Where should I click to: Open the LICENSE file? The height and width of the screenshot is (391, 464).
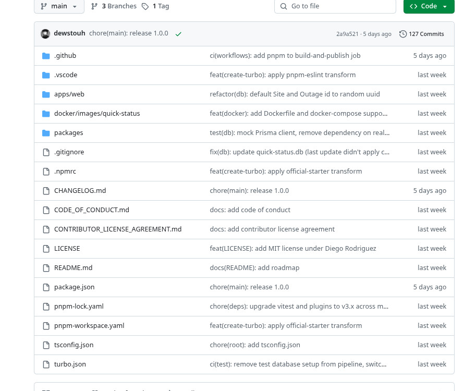(x=67, y=249)
